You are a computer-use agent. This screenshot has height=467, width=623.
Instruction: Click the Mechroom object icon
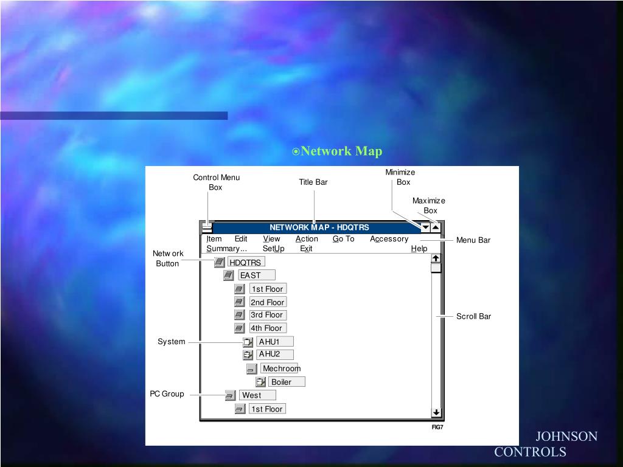click(x=251, y=368)
